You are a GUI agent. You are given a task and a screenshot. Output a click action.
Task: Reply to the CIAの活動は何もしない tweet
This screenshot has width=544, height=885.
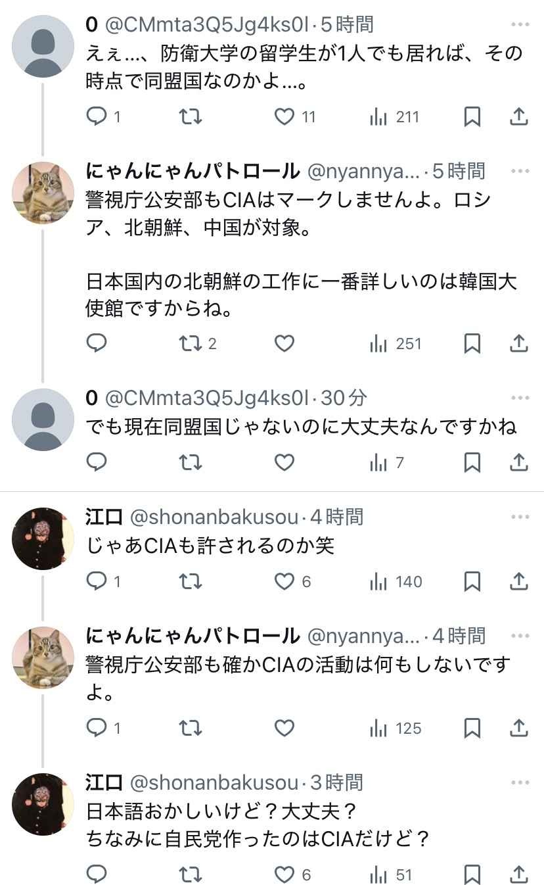pos(97,729)
